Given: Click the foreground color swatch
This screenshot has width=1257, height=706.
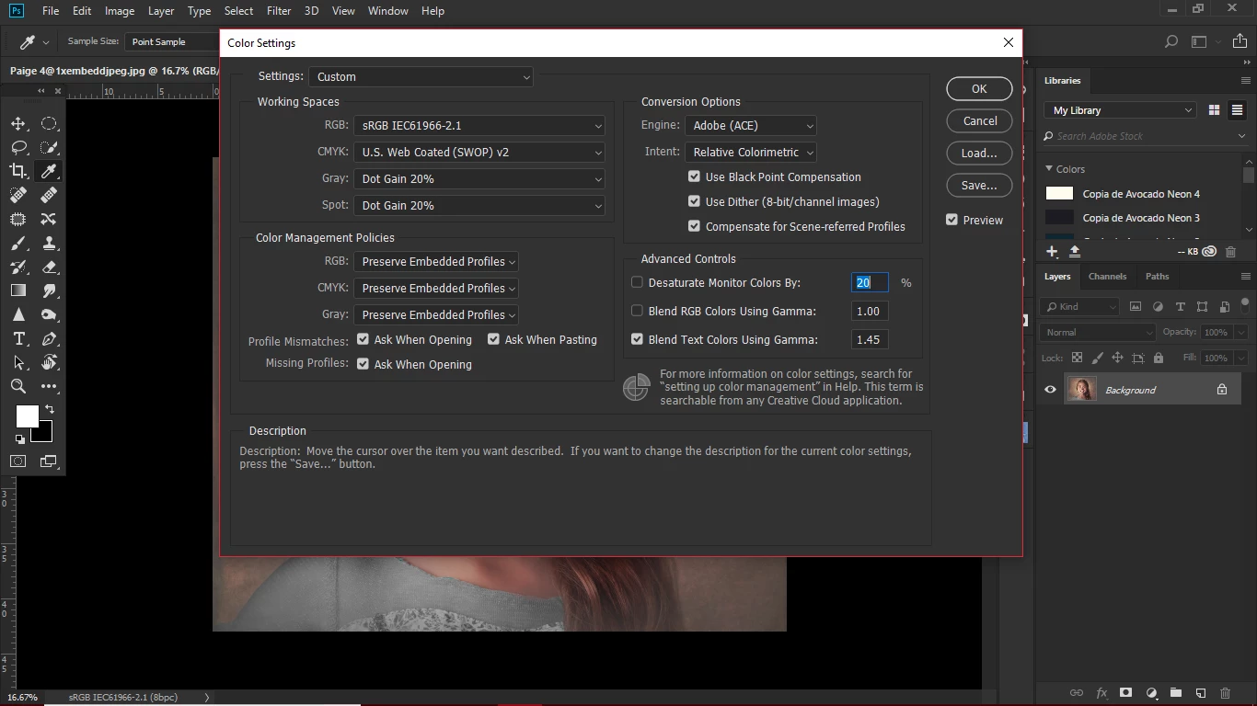Looking at the screenshot, I should point(26,415).
